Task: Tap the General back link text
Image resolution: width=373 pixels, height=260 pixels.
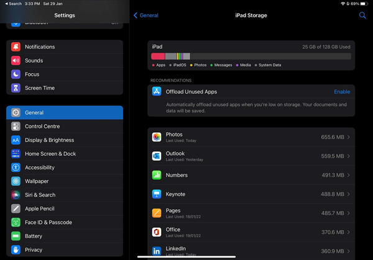Action: [x=149, y=16]
